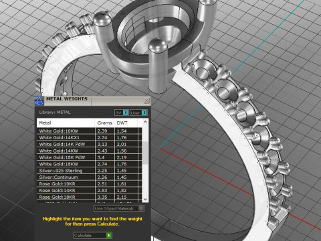Image resolution: width=321 pixels, height=241 pixels.
Task: Close the Metal Weights panel
Action: [146, 100]
